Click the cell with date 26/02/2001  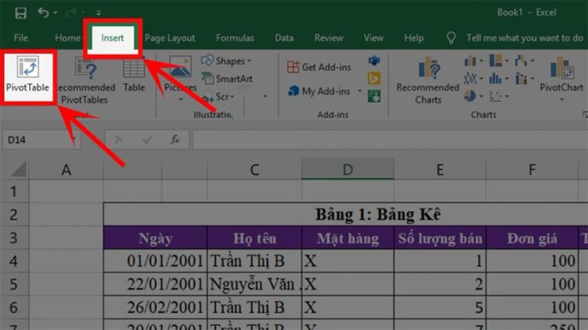[x=155, y=307]
